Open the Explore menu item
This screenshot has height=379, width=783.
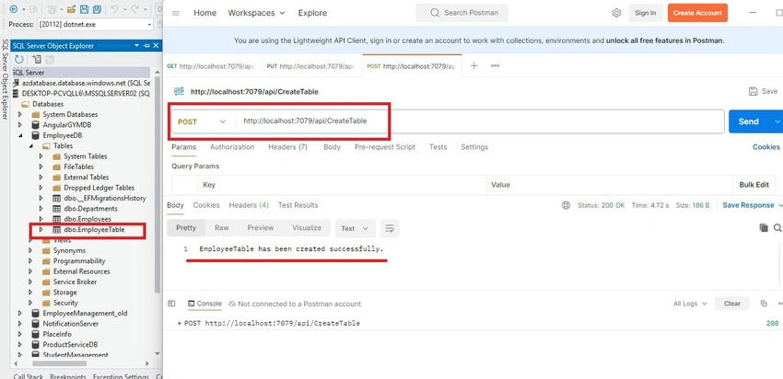tap(312, 13)
